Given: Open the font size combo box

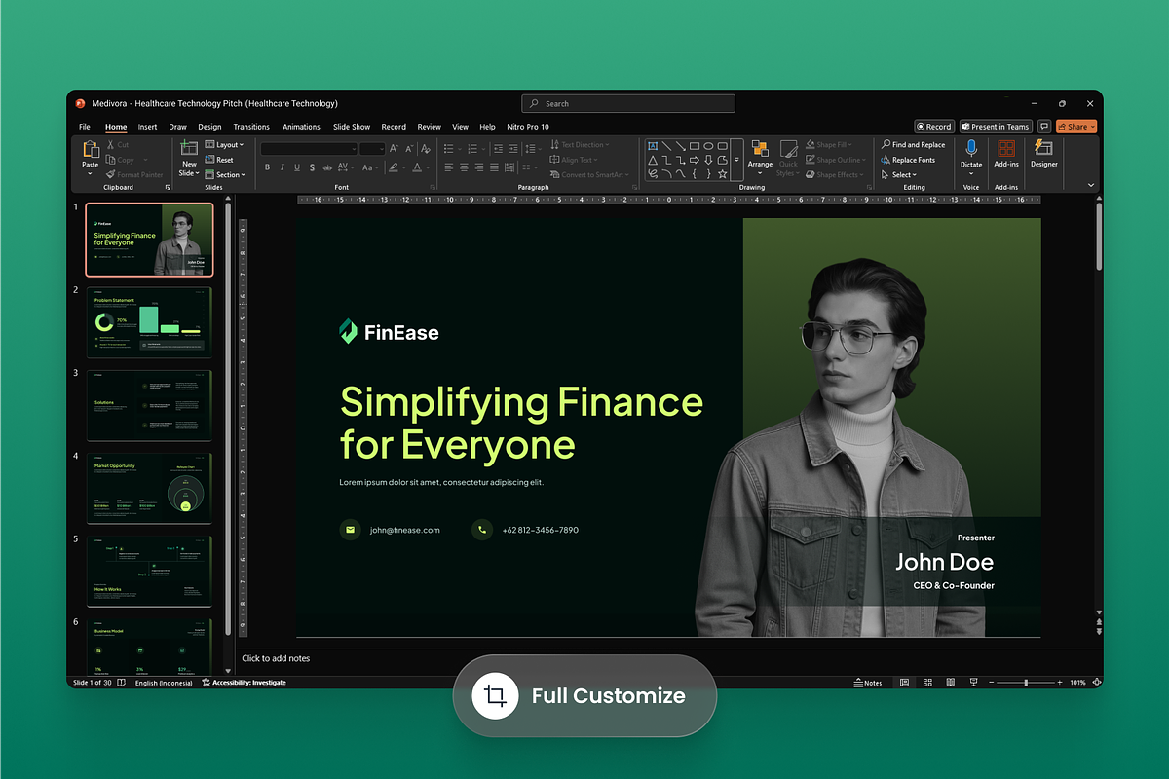Looking at the screenshot, I should click(x=372, y=148).
